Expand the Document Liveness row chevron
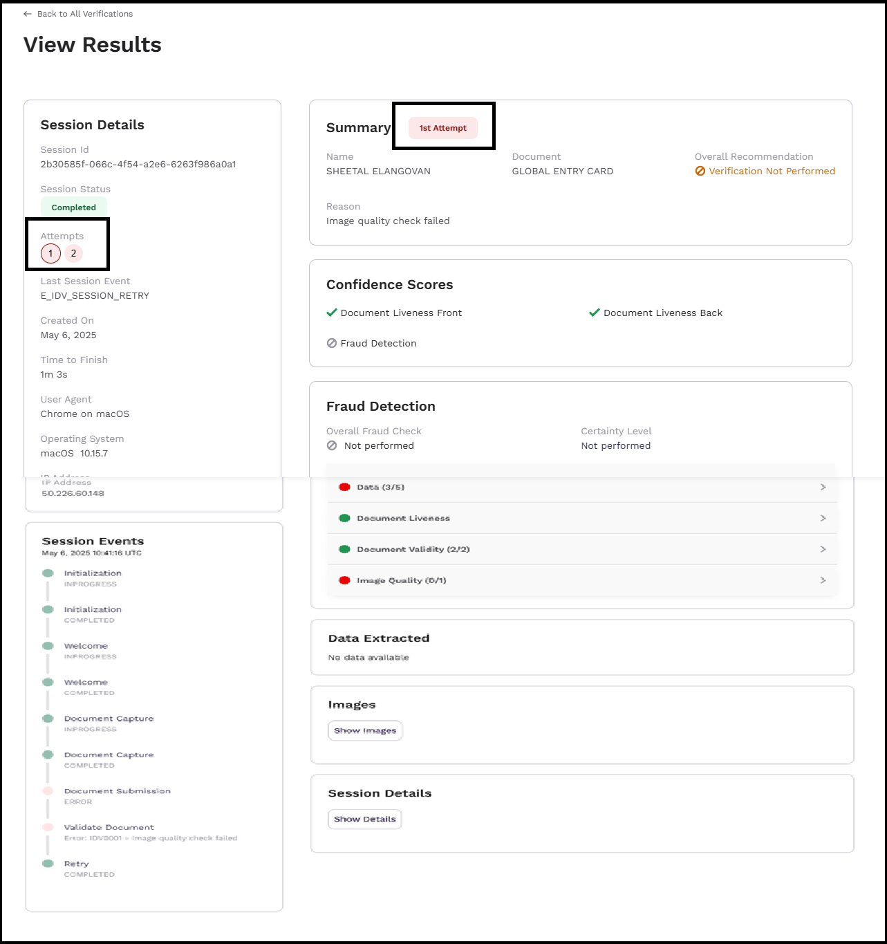The image size is (887, 944). pyautogui.click(x=823, y=518)
